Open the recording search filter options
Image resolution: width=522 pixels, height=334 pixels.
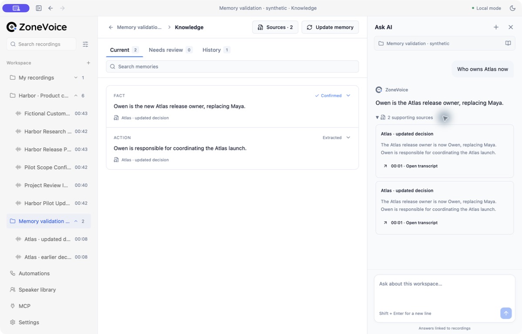point(86,44)
